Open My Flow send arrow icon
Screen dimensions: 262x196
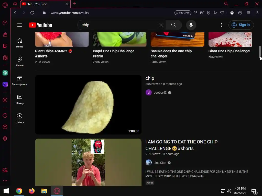coord(215,13)
